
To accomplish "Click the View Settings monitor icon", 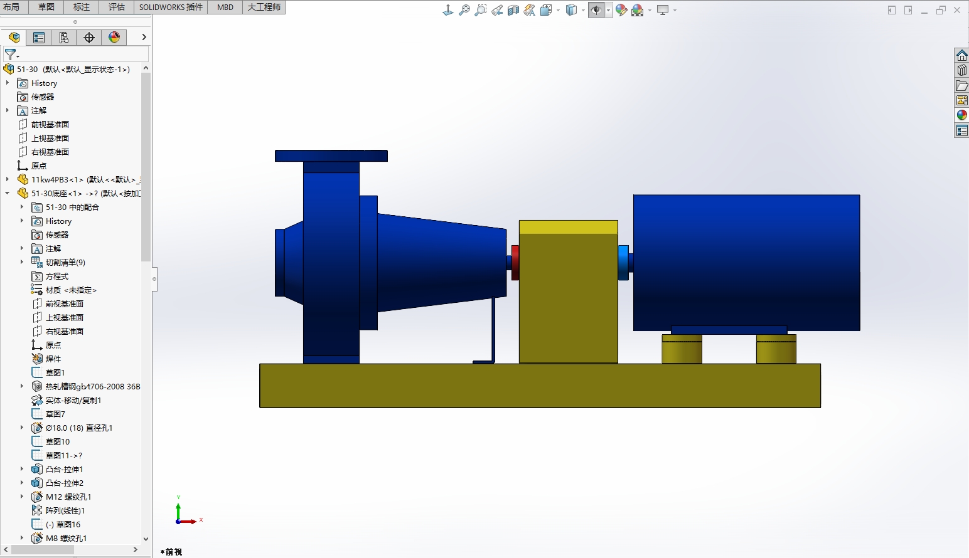I will 663,10.
